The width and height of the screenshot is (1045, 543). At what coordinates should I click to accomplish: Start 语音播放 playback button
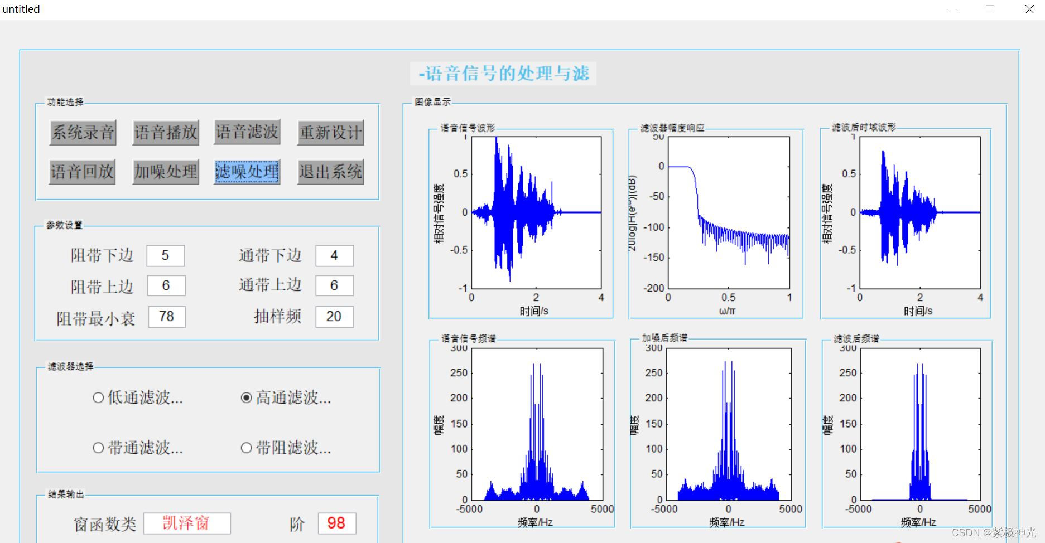pyautogui.click(x=166, y=133)
